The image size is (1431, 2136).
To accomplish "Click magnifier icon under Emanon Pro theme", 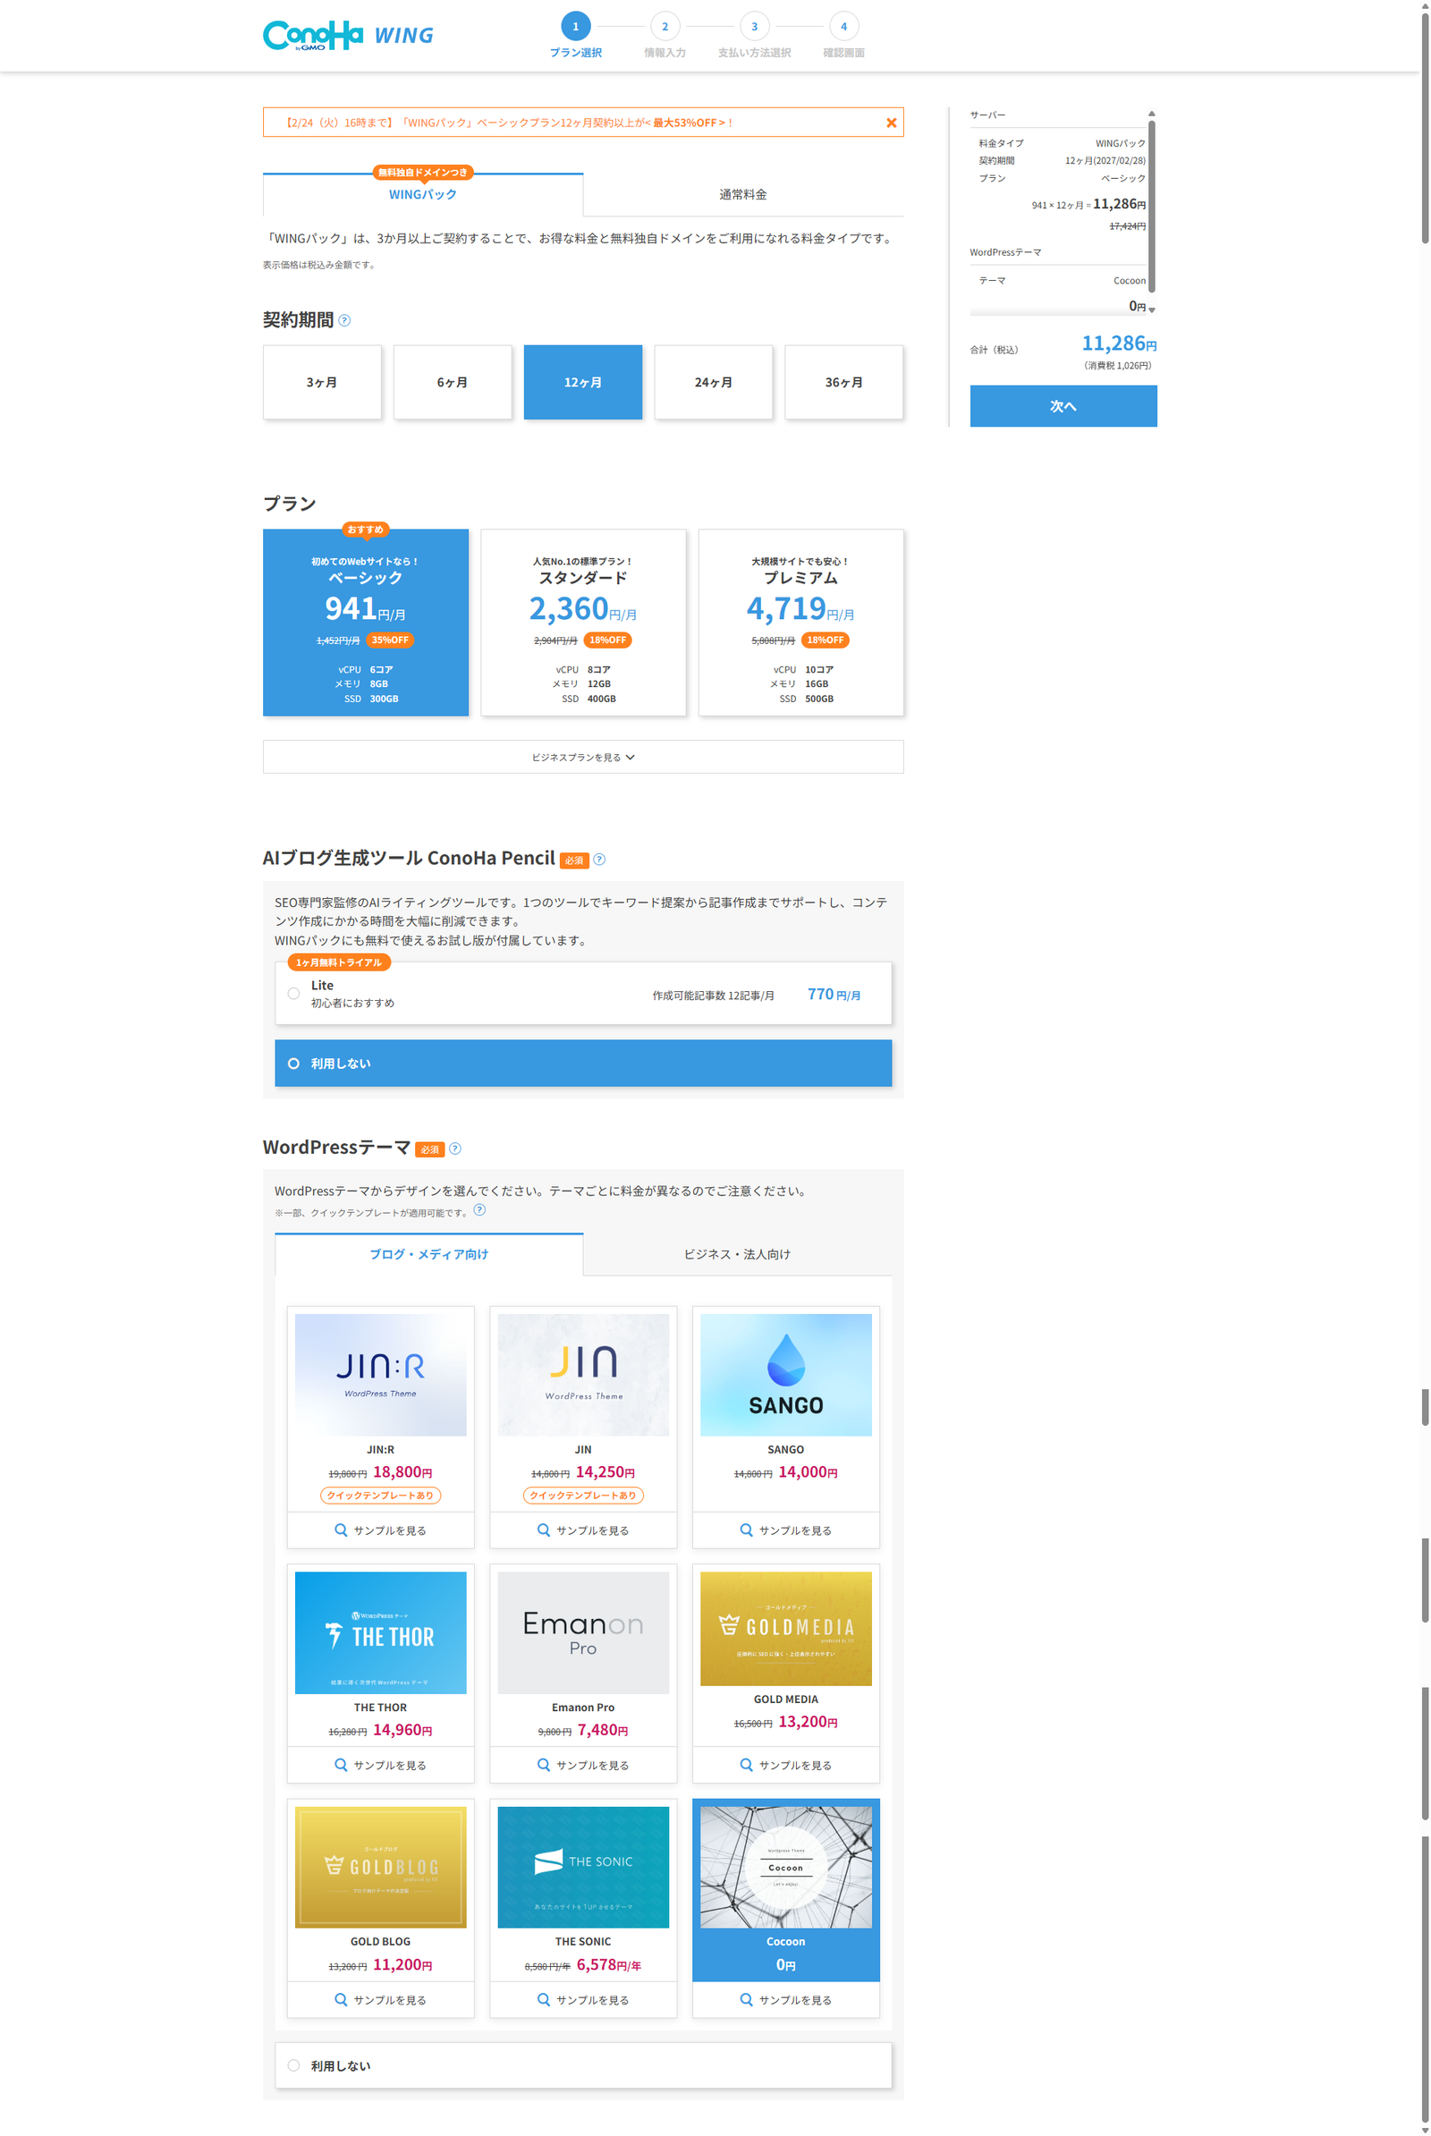I will point(543,1765).
